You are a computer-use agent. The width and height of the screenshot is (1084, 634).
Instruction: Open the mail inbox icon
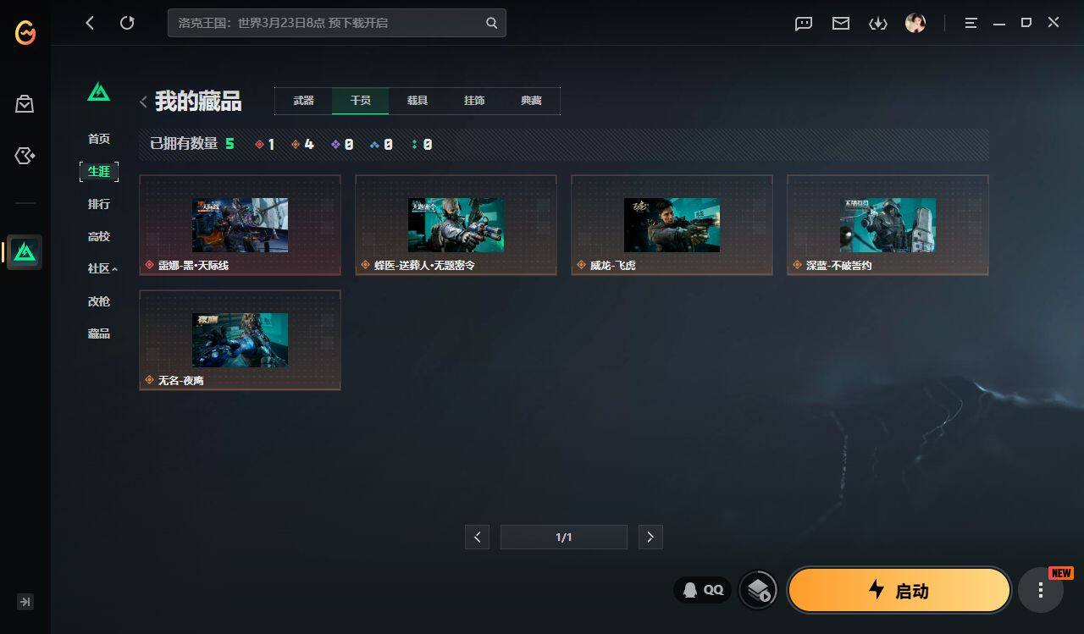coord(841,23)
